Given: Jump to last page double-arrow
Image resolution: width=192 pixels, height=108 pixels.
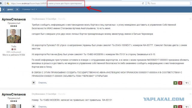Looking at the screenshot, I should tap(17, 9).
